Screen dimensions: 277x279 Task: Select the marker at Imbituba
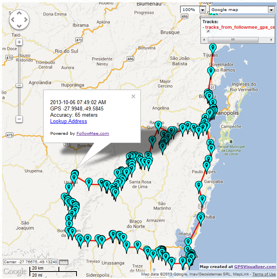coord(201,218)
